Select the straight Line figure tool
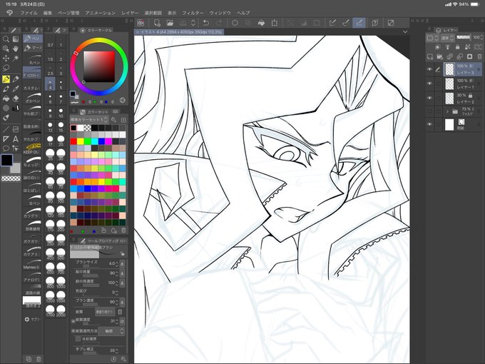Viewport: 485px width, 364px height. click(6, 129)
